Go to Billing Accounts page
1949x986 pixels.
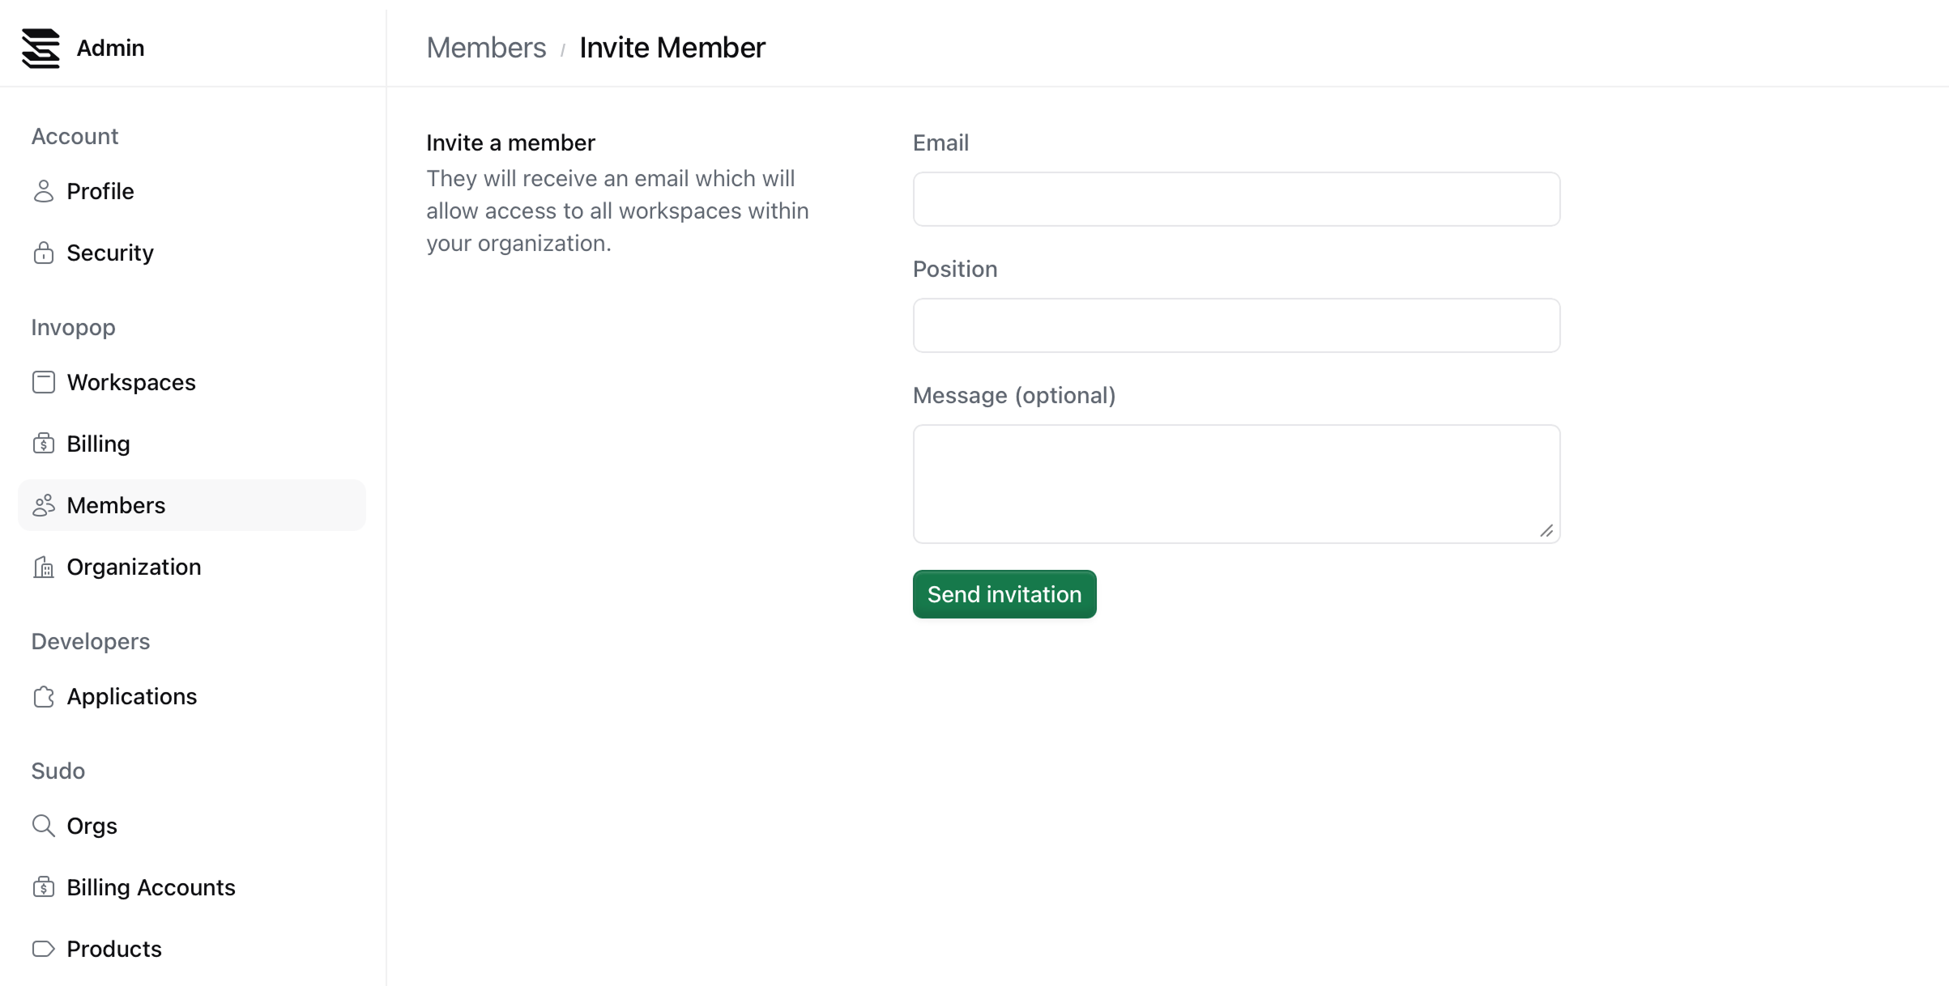pos(192,887)
